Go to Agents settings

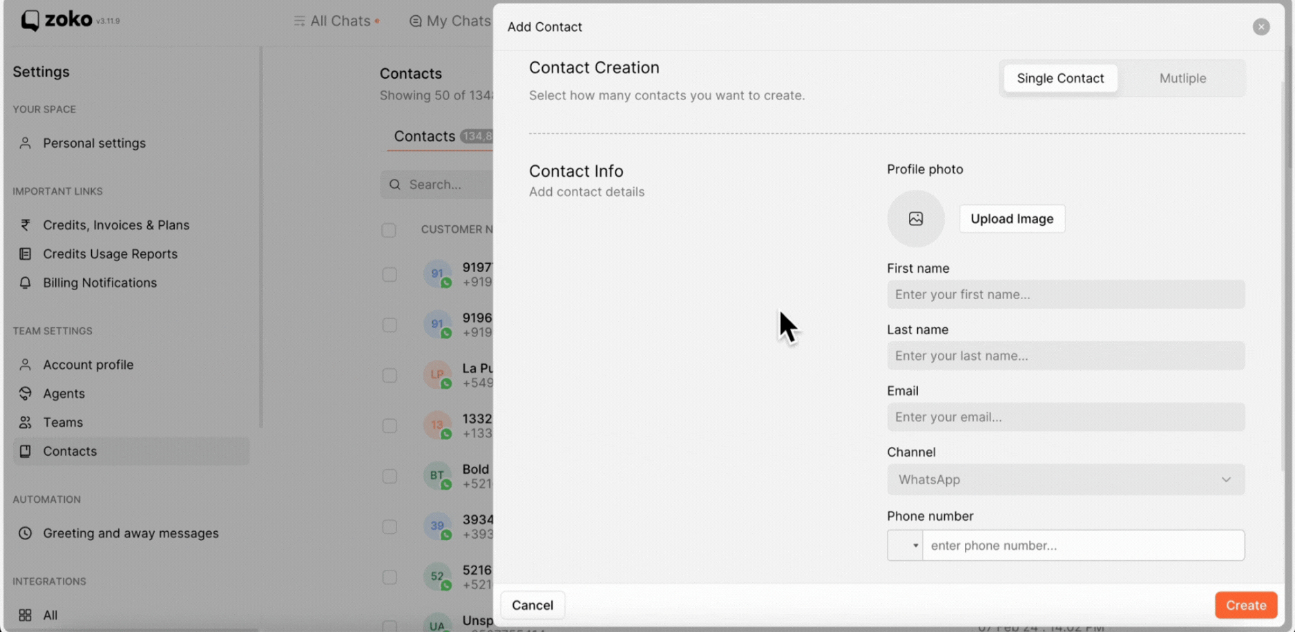pyautogui.click(x=64, y=394)
